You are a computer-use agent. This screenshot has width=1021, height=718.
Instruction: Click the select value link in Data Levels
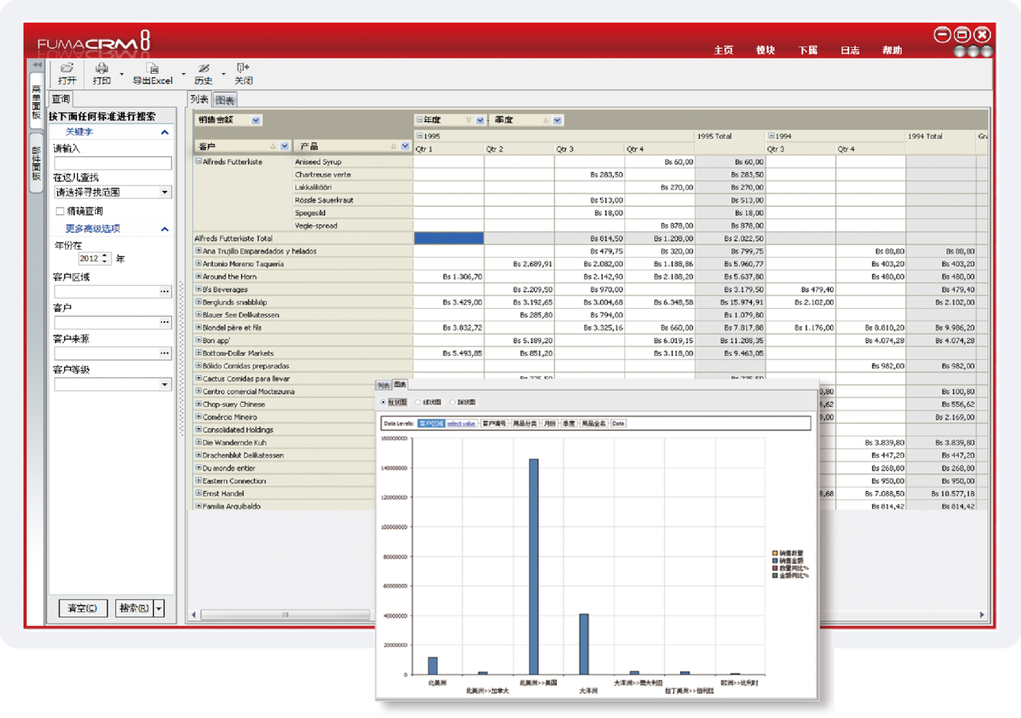pos(462,423)
